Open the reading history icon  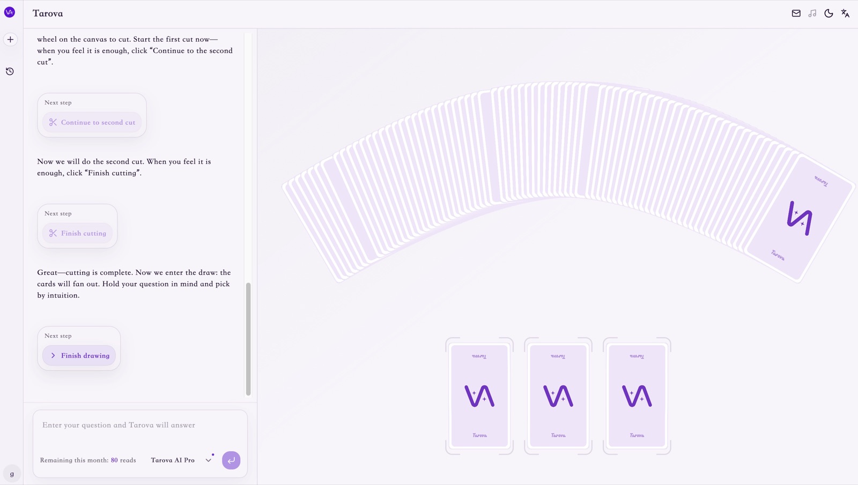pyautogui.click(x=10, y=71)
